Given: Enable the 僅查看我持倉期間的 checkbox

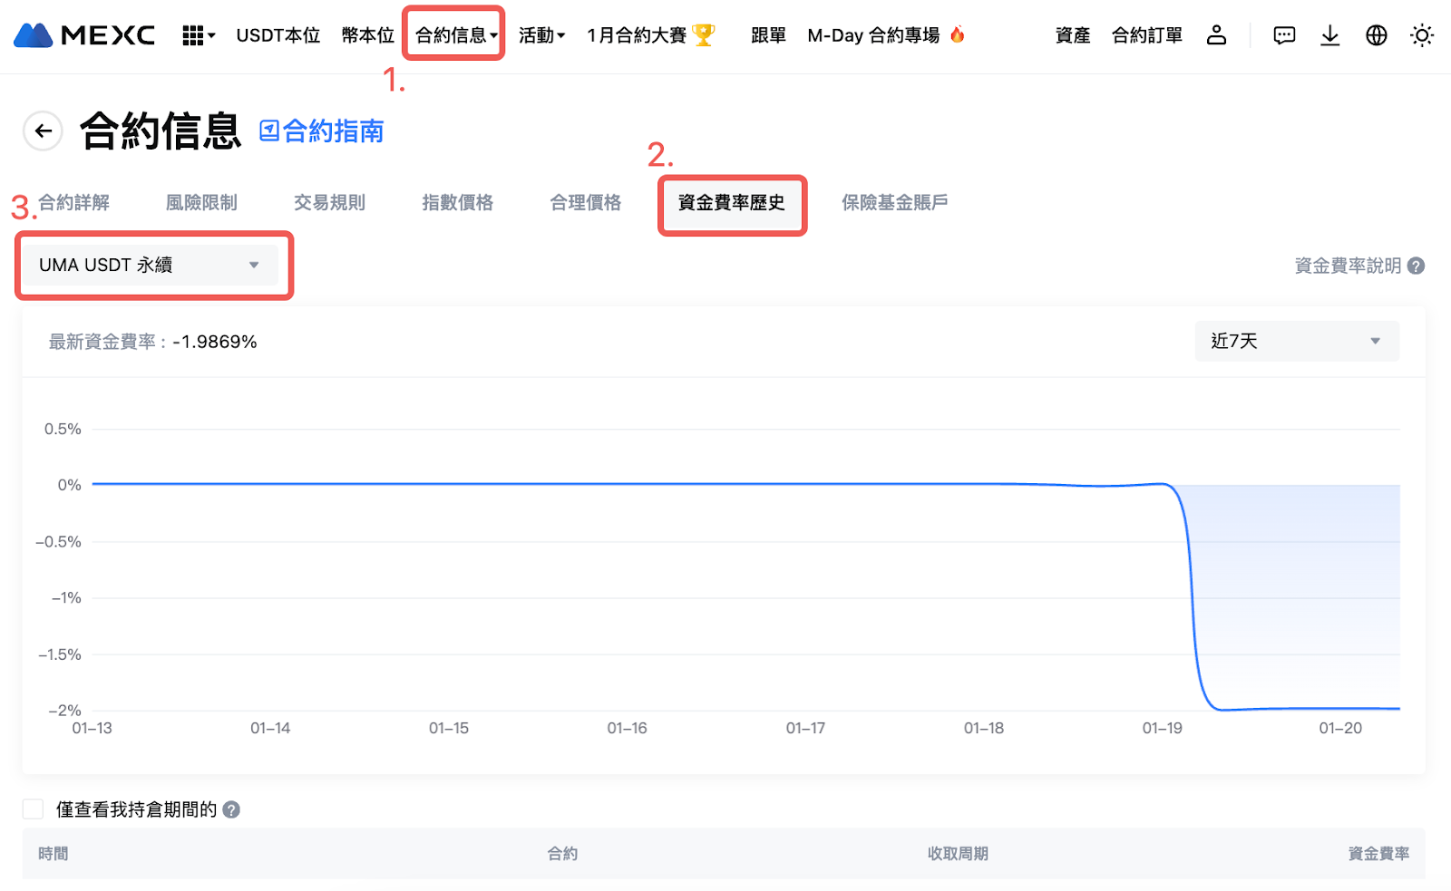Looking at the screenshot, I should [x=34, y=809].
